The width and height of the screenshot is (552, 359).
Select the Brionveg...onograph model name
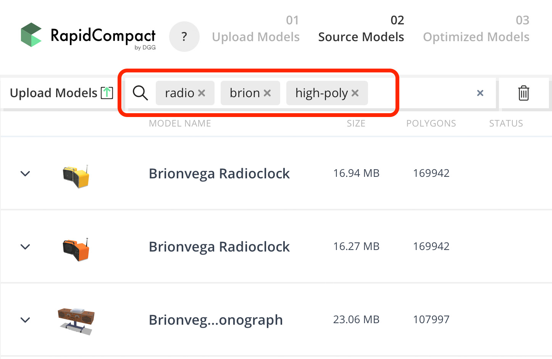216,320
